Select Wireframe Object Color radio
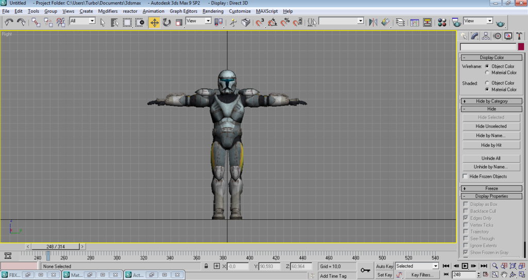Screen dimensions: 528x280 (x=487, y=66)
